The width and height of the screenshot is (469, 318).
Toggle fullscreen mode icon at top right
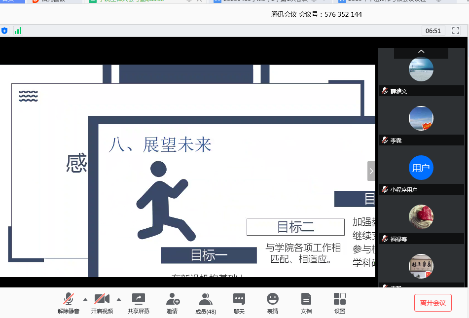(456, 31)
